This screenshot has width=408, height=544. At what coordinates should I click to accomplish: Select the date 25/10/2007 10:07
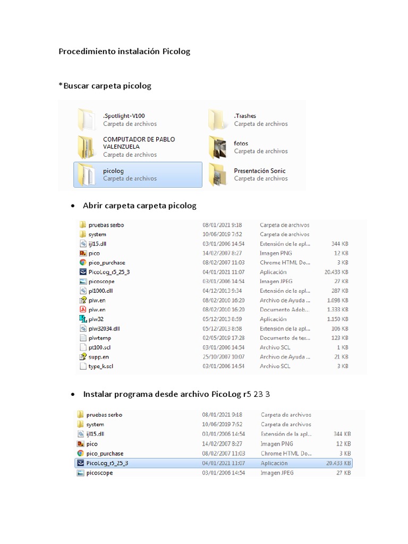click(224, 356)
